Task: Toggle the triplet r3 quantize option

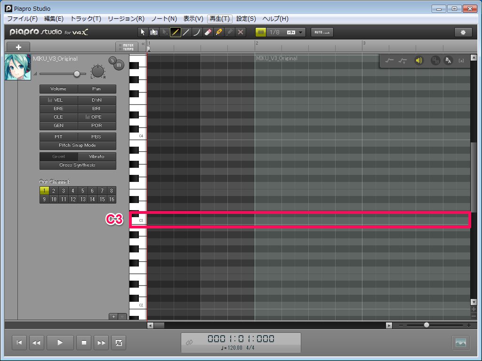Action: tap(291, 32)
